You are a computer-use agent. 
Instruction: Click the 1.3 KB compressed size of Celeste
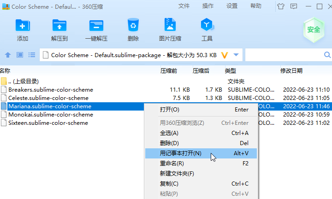pyautogui.click(x=213, y=98)
